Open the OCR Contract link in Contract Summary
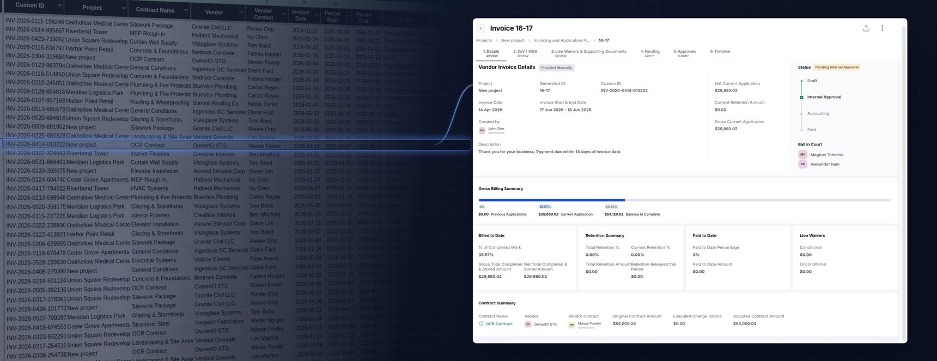Image resolution: width=937 pixels, height=361 pixels. pos(499,324)
